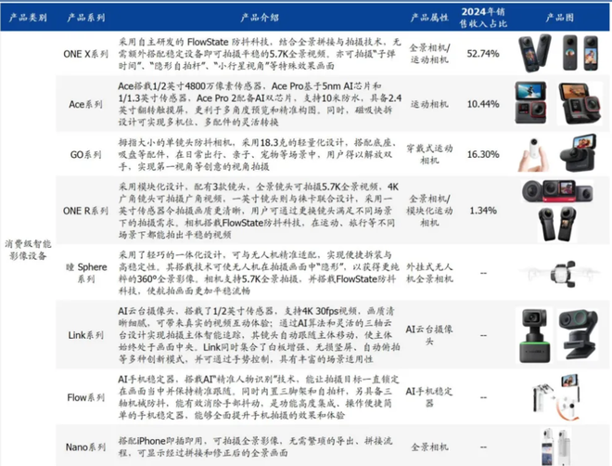The image size is (612, 466).
Task: Click GO series attribute 穿戴式运动相机
Action: point(429,155)
